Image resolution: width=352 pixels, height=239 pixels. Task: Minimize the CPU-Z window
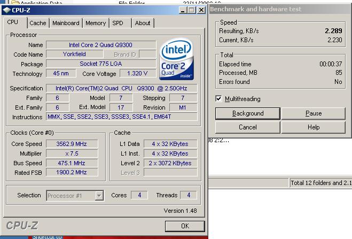click(x=183, y=10)
